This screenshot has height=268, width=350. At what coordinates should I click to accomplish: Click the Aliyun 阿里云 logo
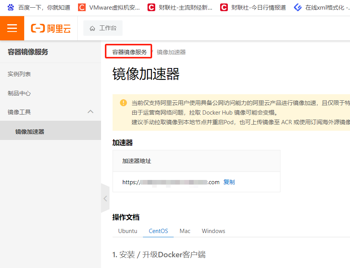coord(51,28)
